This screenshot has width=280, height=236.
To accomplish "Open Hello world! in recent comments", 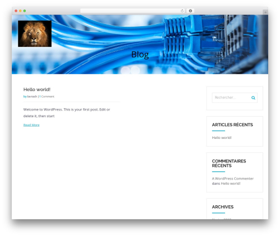I will click(x=231, y=184).
